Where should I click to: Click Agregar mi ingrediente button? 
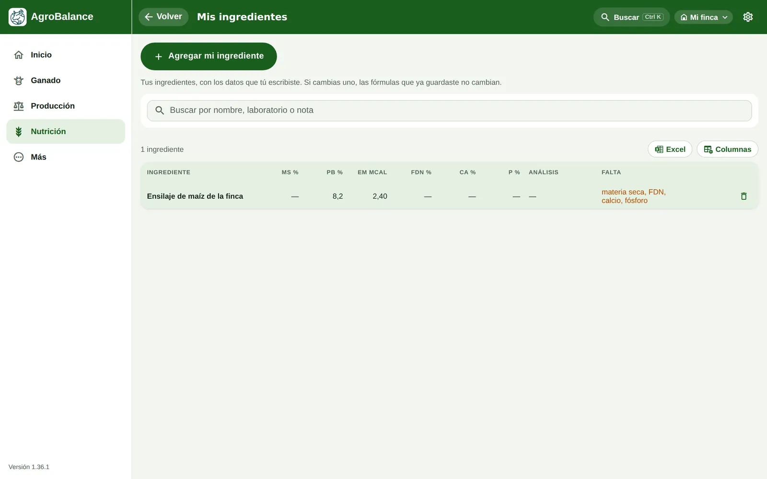click(209, 56)
